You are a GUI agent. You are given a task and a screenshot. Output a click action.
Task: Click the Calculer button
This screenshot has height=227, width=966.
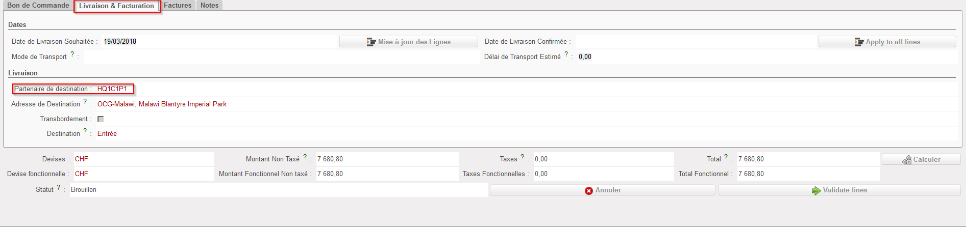pos(921,159)
